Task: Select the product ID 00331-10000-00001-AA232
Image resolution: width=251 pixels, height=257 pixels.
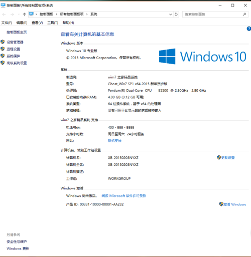Action: tap(101, 204)
